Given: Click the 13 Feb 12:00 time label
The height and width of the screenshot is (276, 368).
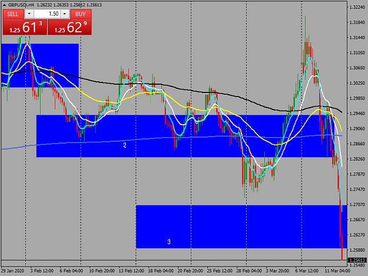Looking at the screenshot, I should click(x=131, y=271).
